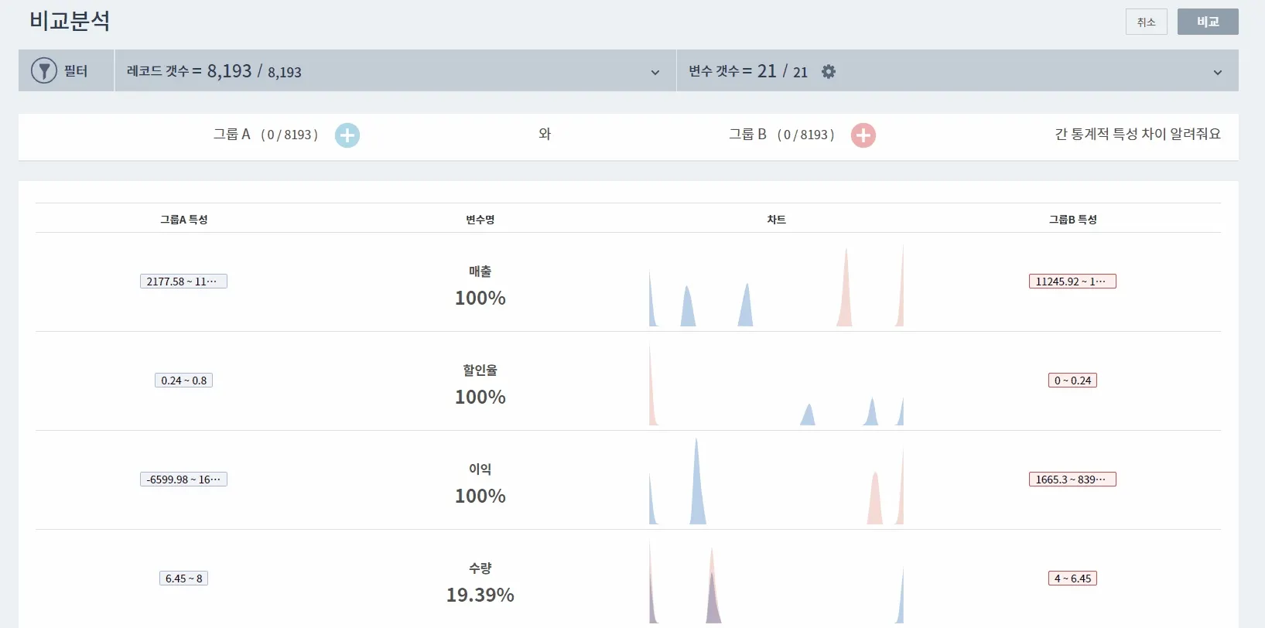Screen dimensions: 1265x628
Task: Click the 그룹 B (0/8193) label
Action: pos(781,135)
